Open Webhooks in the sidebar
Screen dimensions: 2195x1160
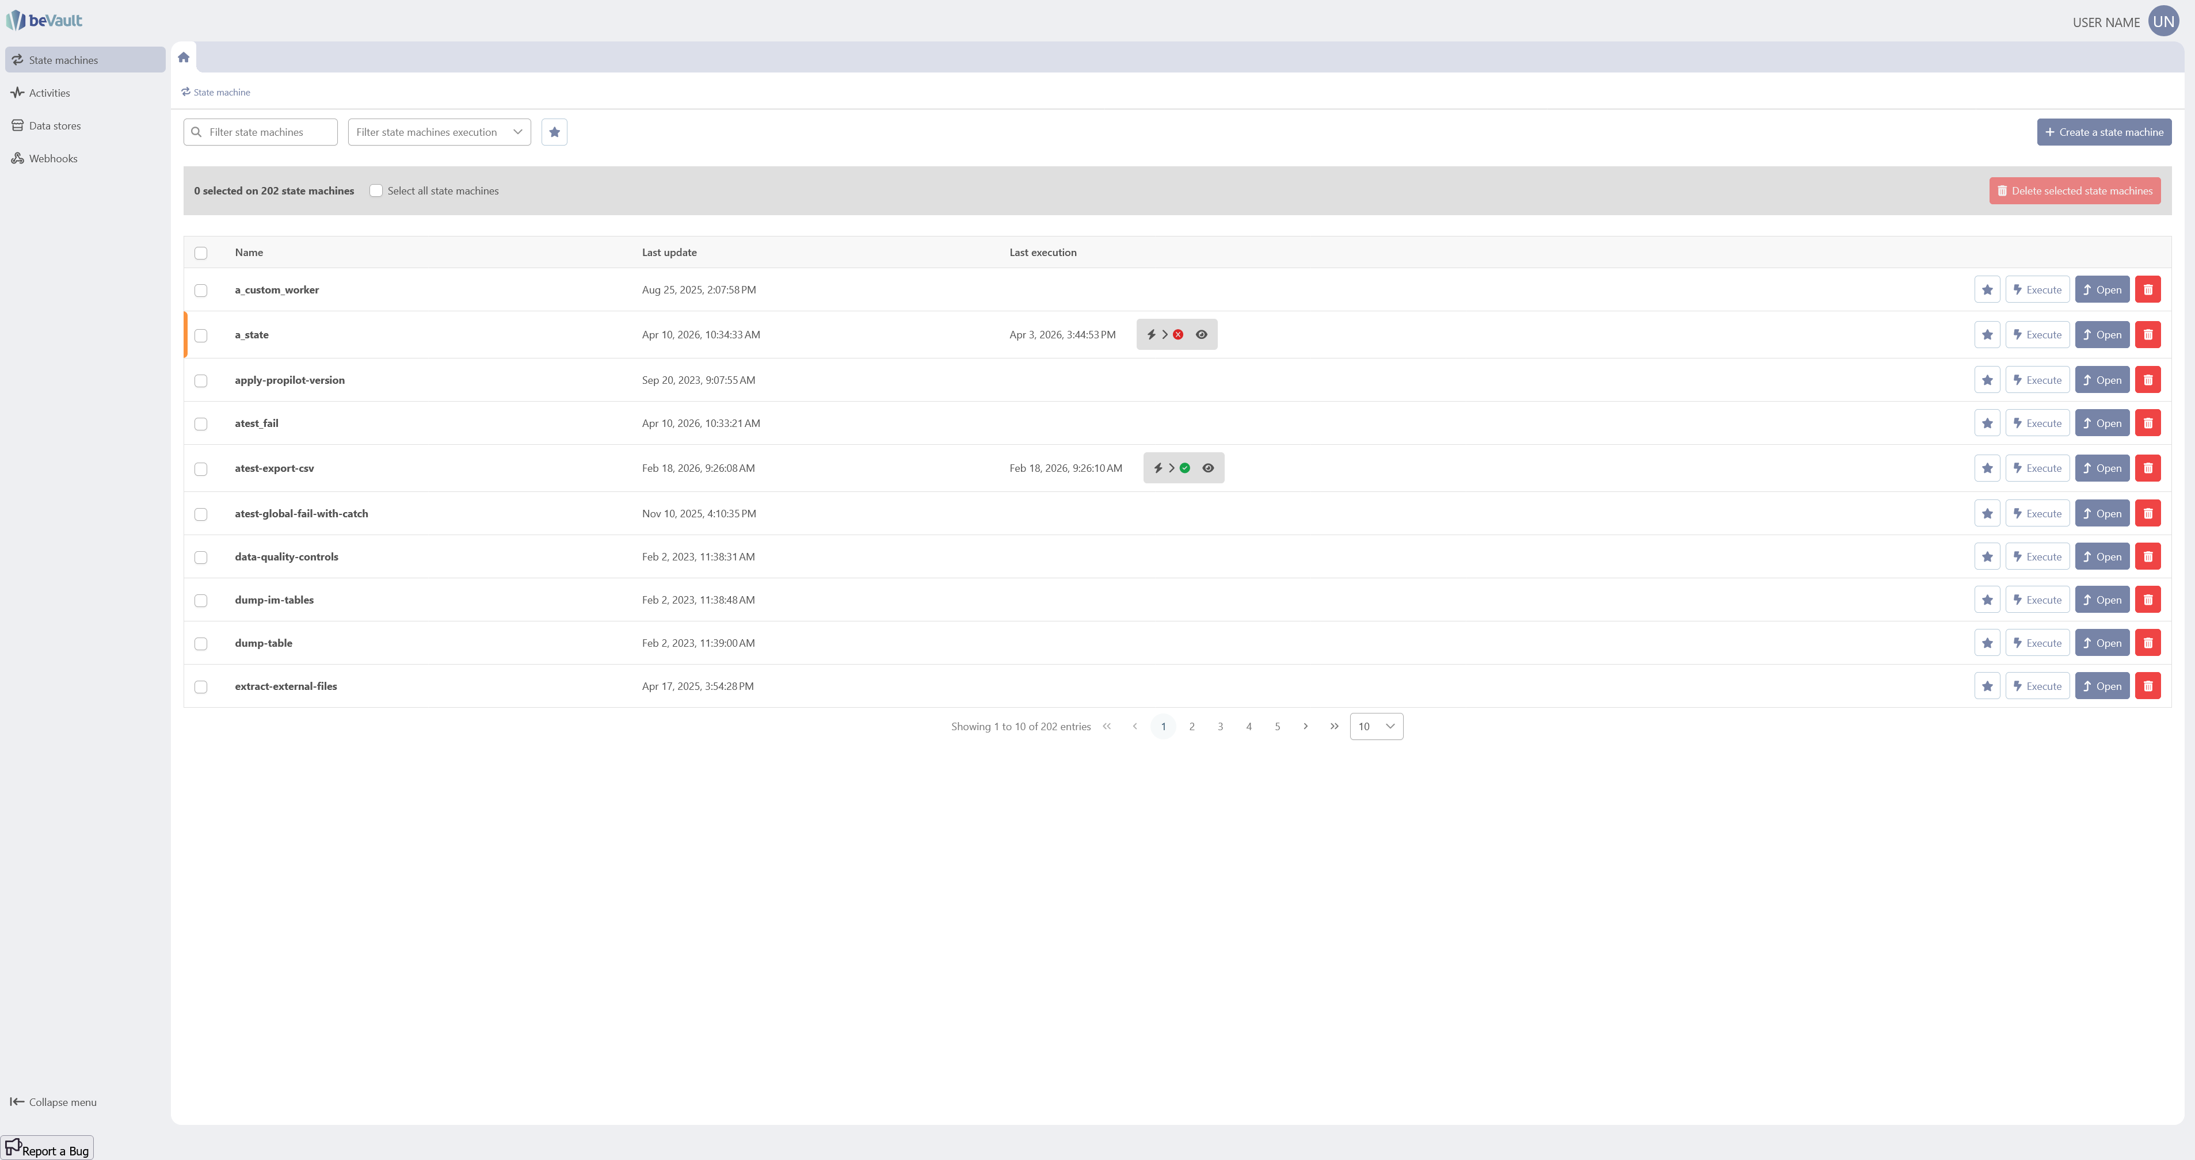click(85, 158)
